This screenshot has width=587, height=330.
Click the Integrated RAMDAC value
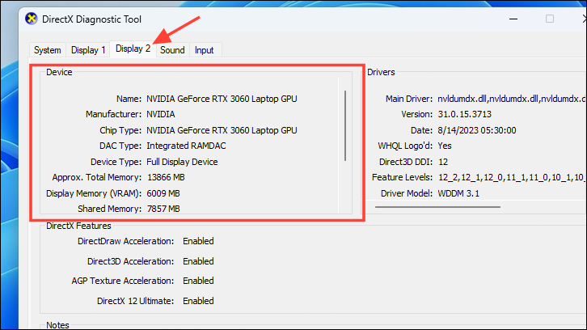[x=186, y=146]
